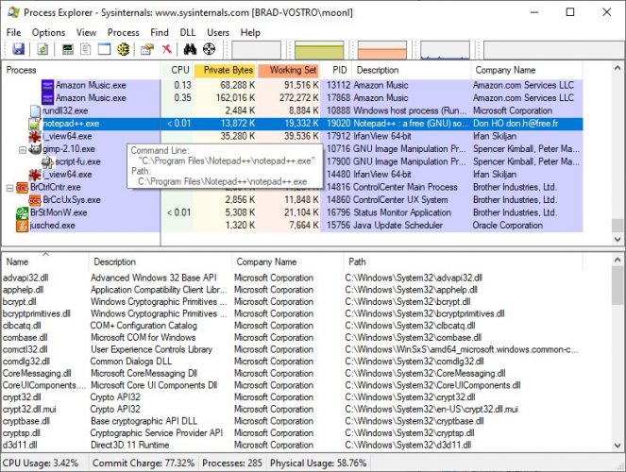Image resolution: width=626 pixels, height=472 pixels.
Task: Select the CoreMessaging.dll row
Action: point(293,374)
